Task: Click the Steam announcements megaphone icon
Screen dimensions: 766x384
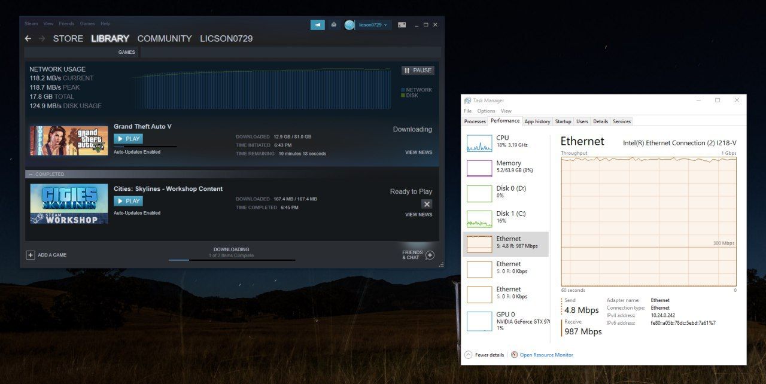Action: point(317,25)
